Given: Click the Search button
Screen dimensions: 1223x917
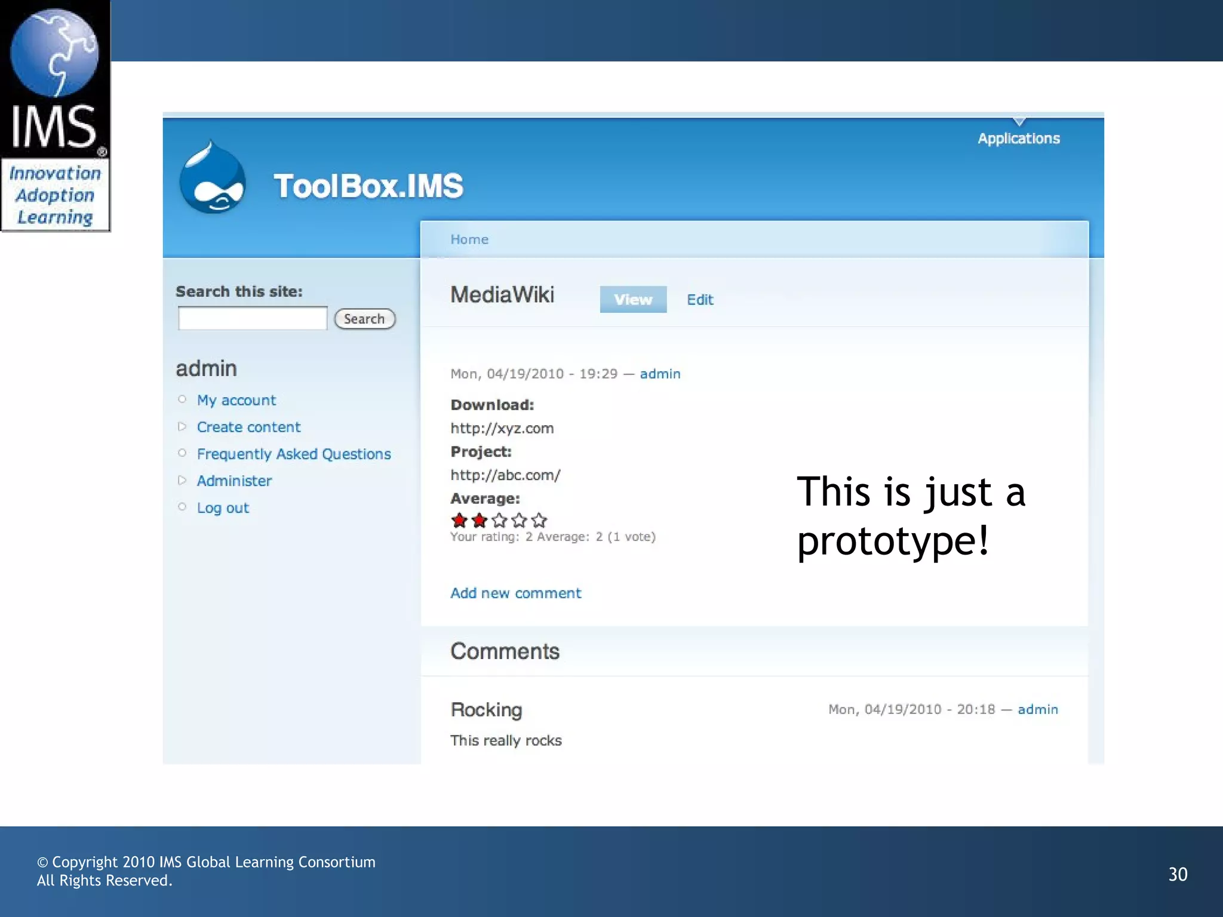Looking at the screenshot, I should 364,319.
